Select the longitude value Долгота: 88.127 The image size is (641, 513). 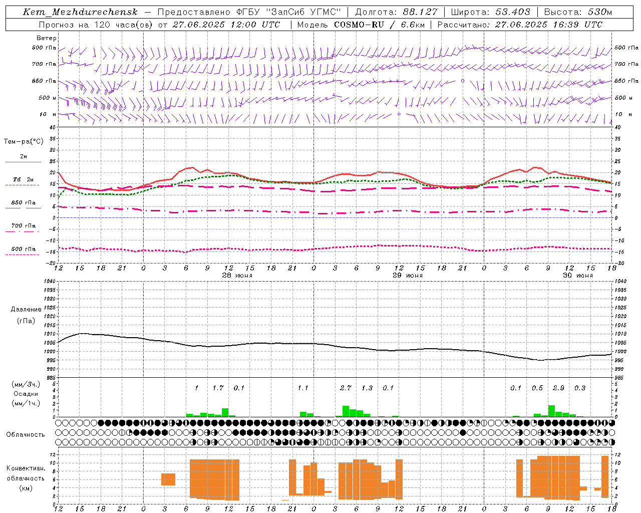[x=396, y=12]
